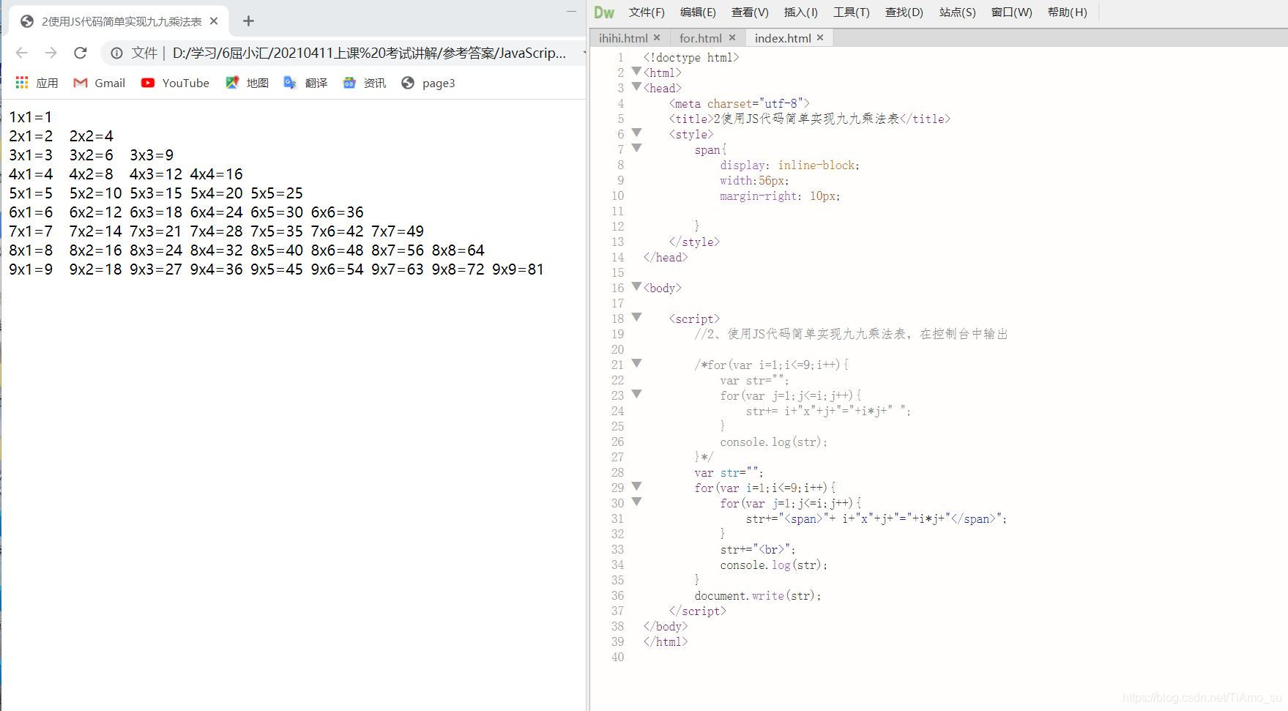The image size is (1288, 711).
Task: Open the Gmail bookmark on the bookmarks bar
Action: click(x=99, y=83)
